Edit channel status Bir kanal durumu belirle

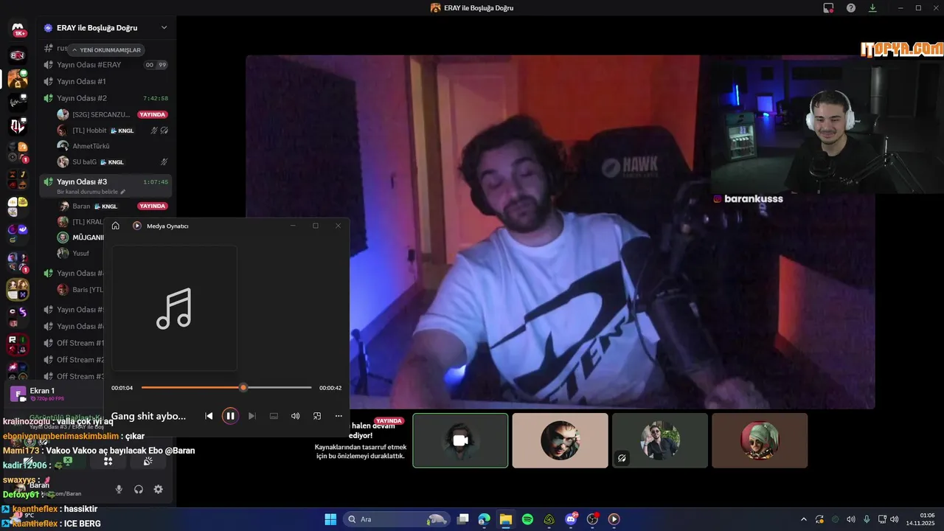[91, 192]
